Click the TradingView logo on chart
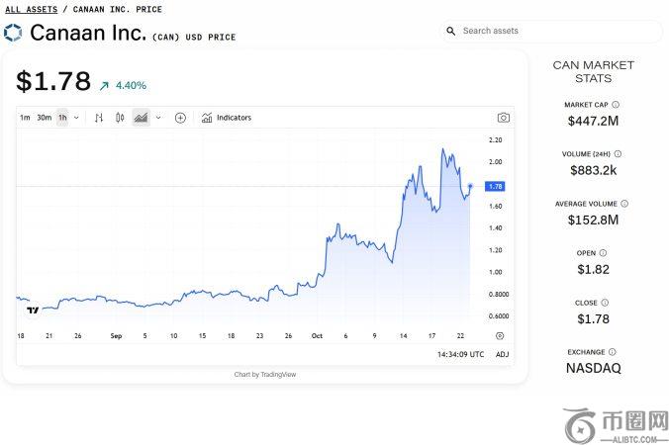This screenshot has width=669, height=445. 33,311
